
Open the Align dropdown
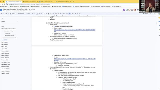tap(61, 14)
